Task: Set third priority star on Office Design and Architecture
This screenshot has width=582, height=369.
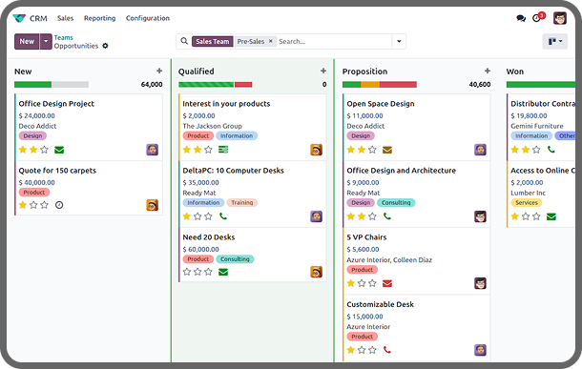Action: 373,216
